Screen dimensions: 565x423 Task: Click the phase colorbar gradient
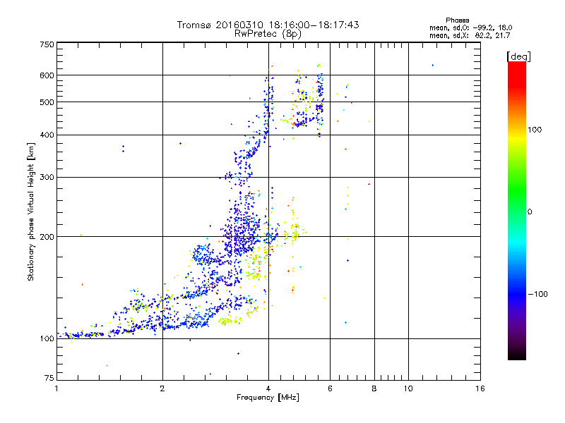tap(517, 210)
